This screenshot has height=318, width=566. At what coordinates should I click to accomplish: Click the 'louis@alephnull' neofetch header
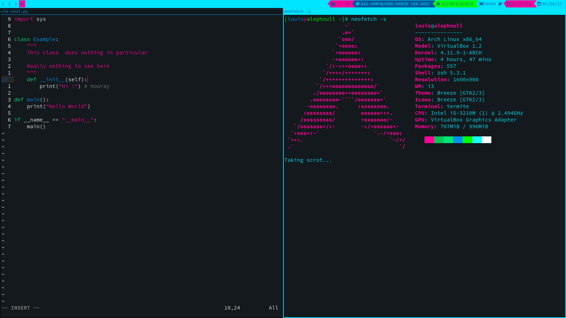coord(439,26)
